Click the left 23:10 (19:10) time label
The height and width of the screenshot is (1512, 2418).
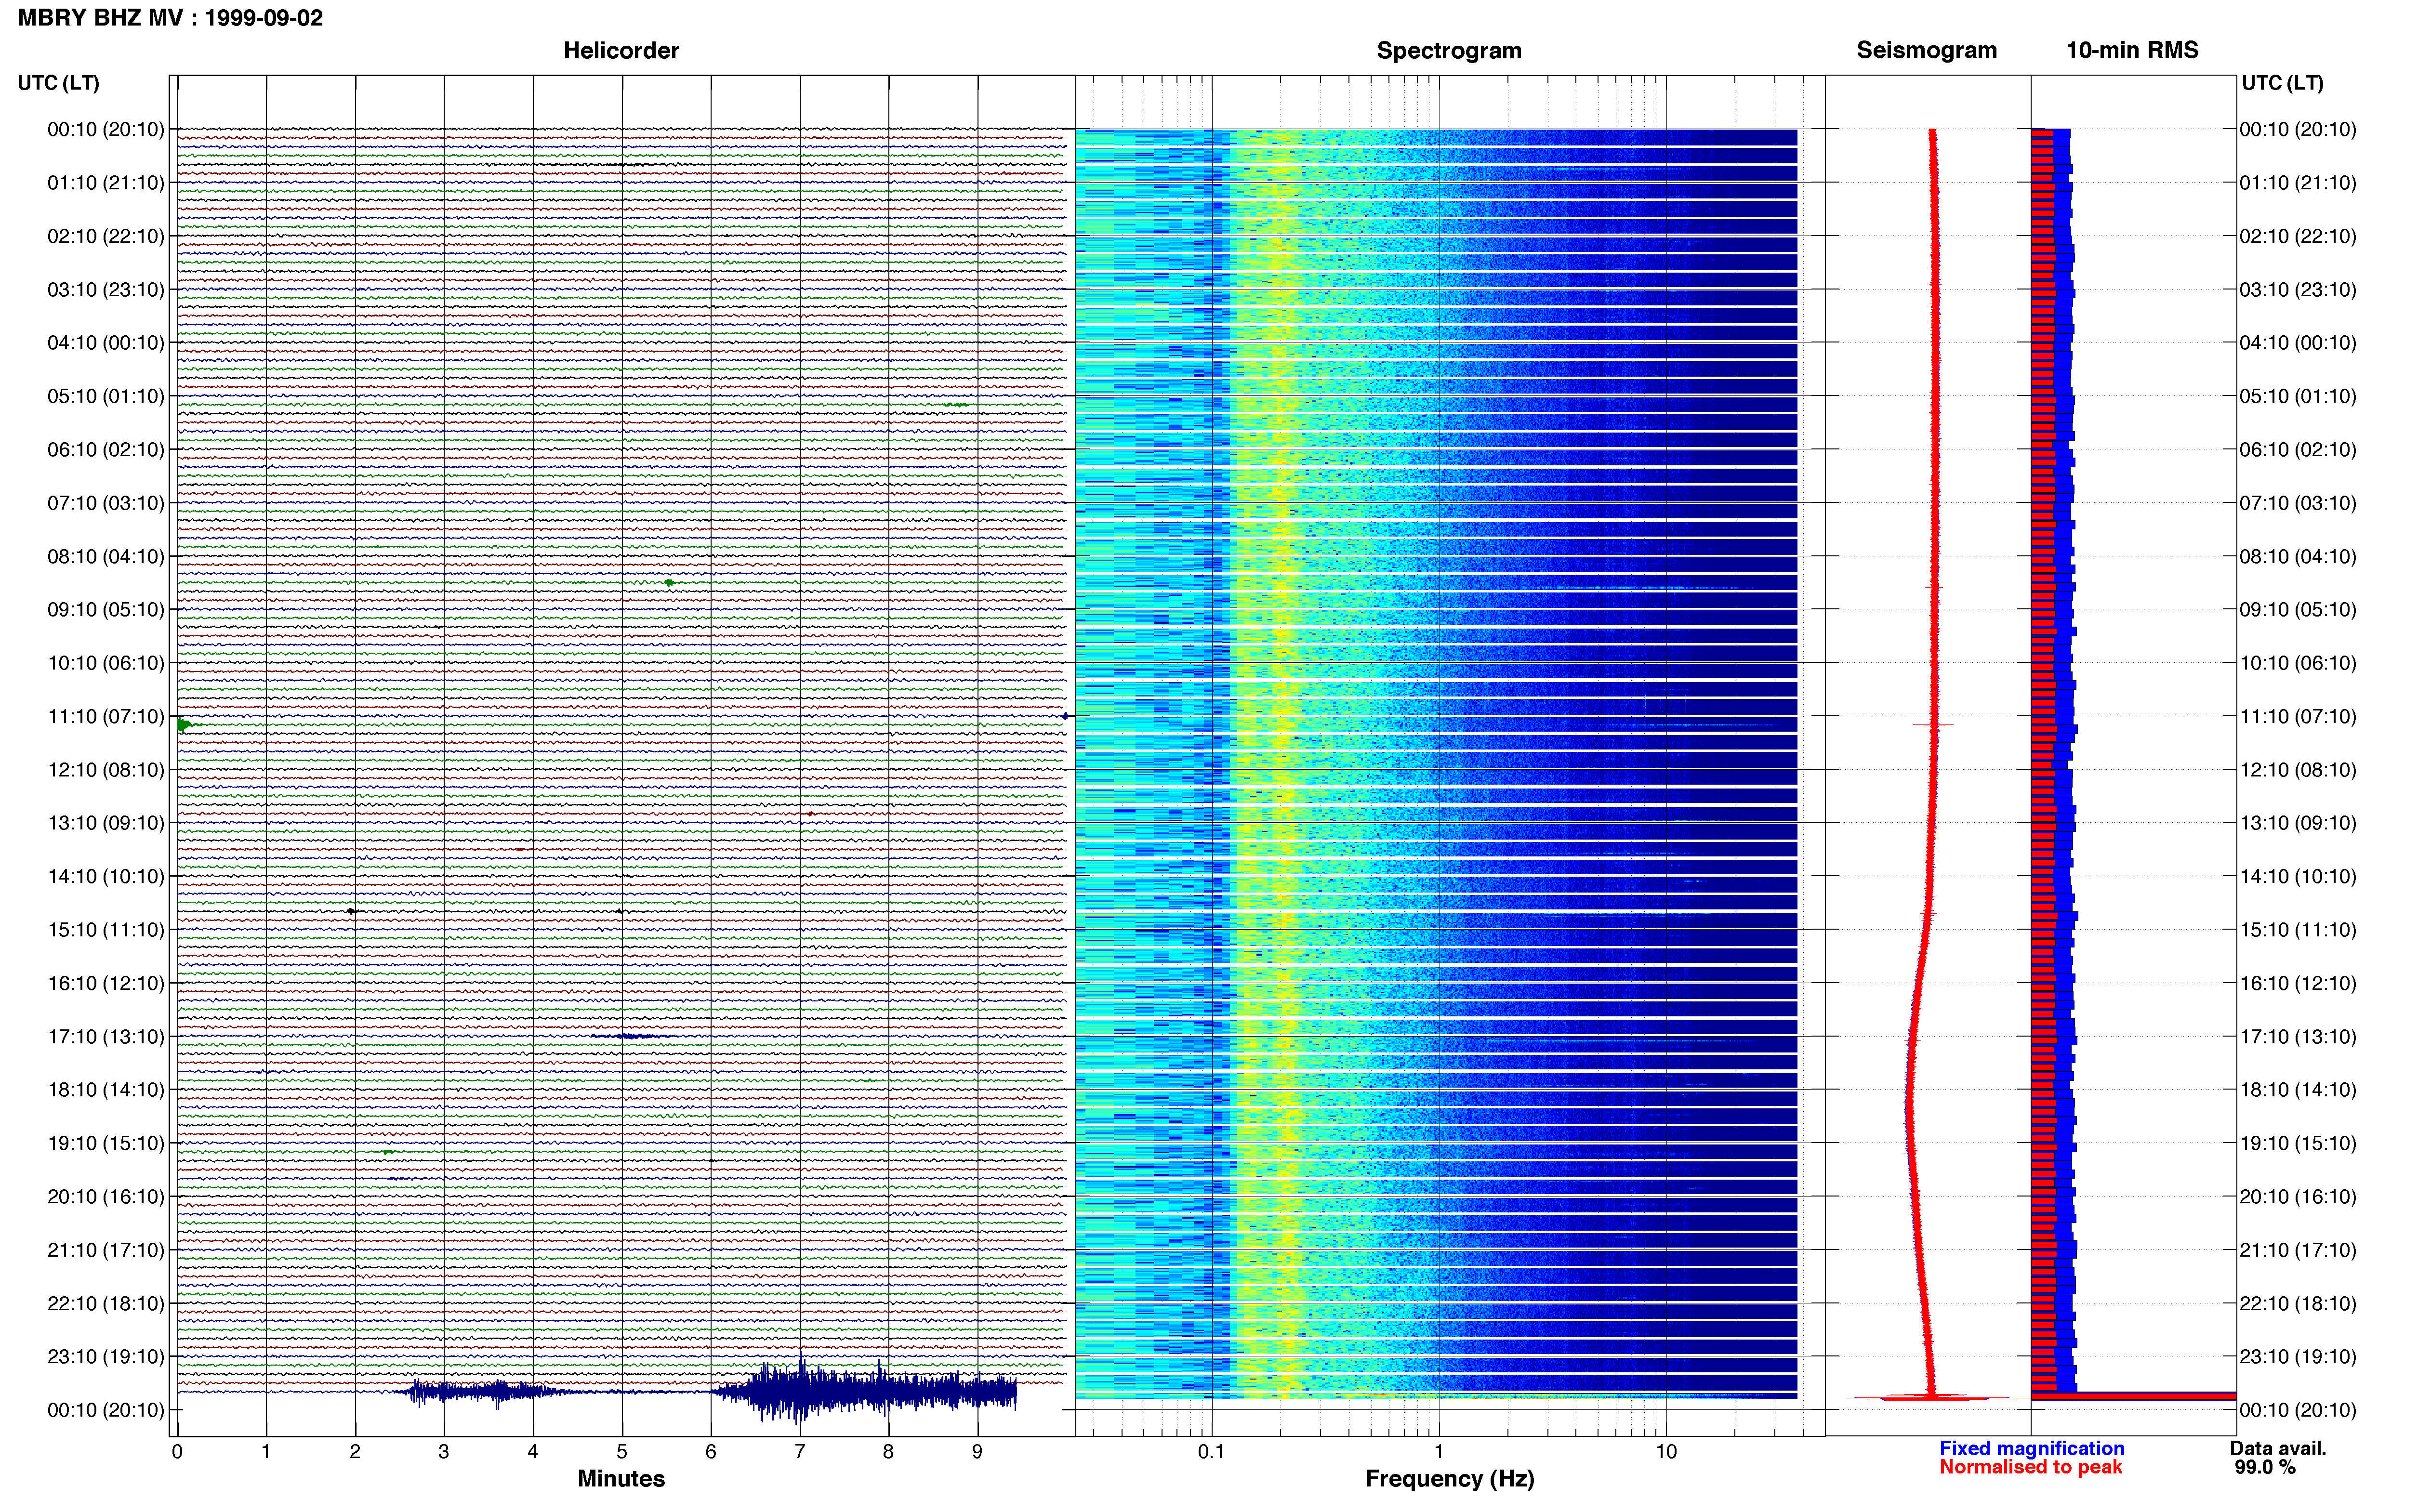point(106,1357)
